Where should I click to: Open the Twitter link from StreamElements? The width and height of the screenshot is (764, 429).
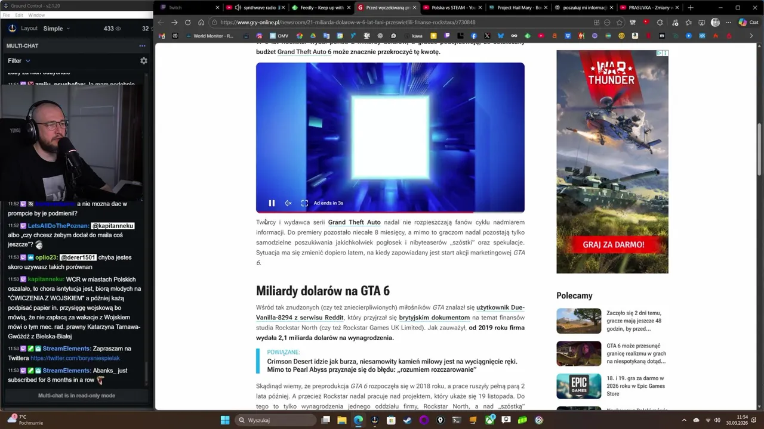[75, 358]
